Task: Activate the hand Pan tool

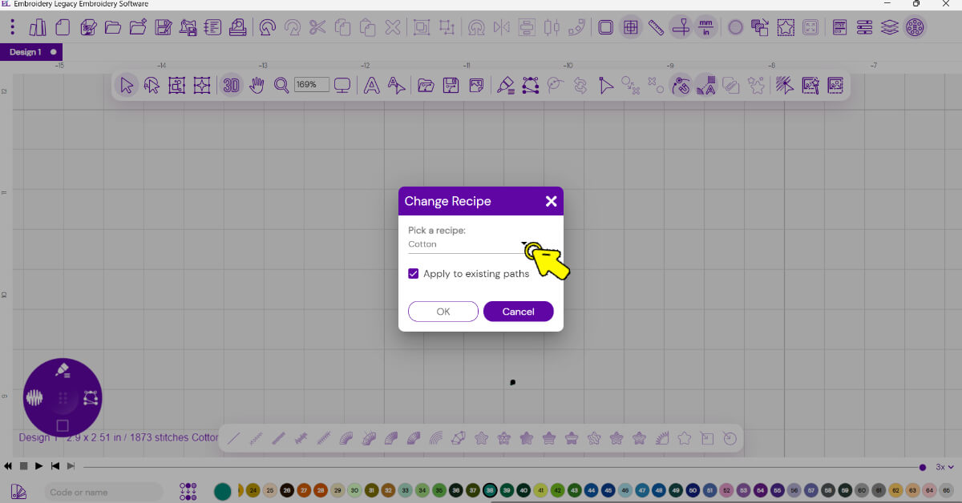Action: point(257,85)
